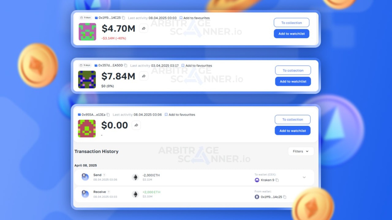The image size is (392, 220).
Task: Share the $4.70M wallet
Action: (144, 29)
